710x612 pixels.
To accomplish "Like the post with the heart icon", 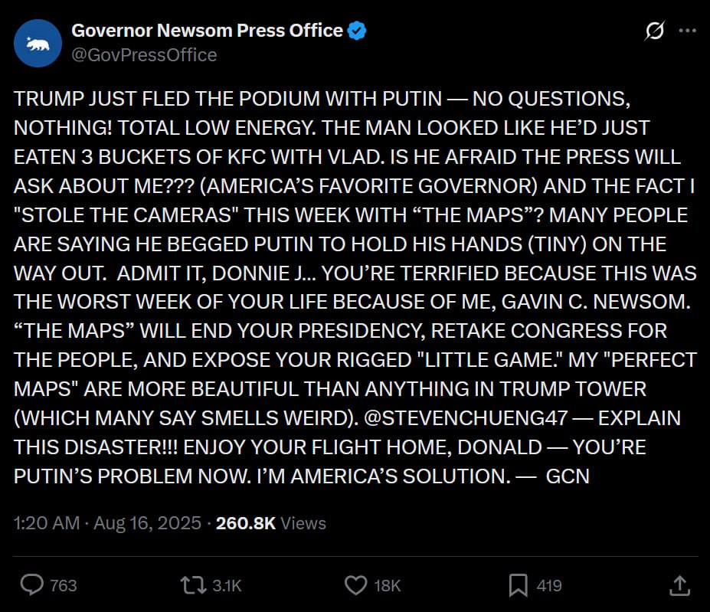I will (356, 585).
